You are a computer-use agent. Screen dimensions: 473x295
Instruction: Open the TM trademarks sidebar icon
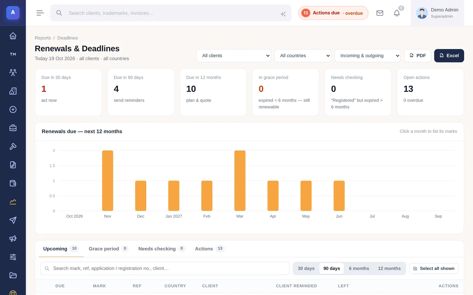pyautogui.click(x=13, y=54)
